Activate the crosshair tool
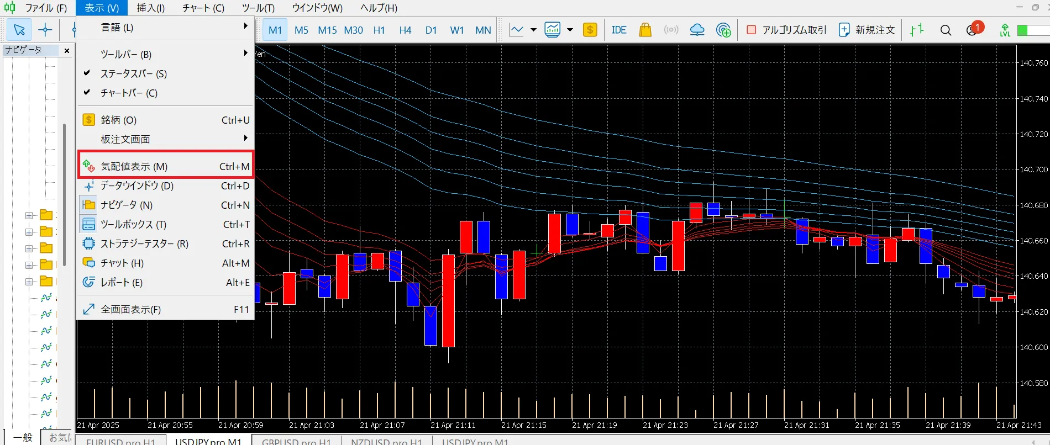The image size is (1050, 445). pyautogui.click(x=45, y=30)
